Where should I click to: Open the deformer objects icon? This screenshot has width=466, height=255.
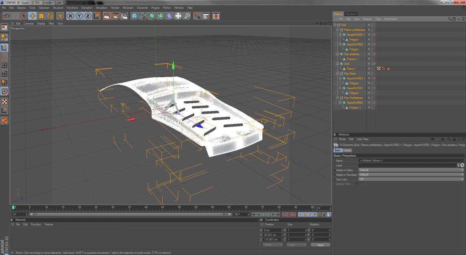click(170, 16)
